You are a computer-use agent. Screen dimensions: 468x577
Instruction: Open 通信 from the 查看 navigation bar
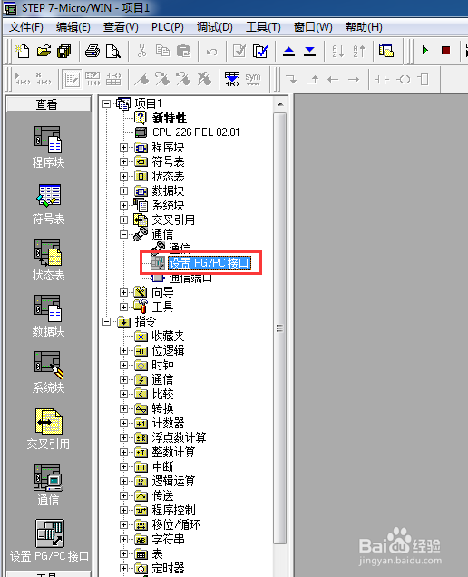coord(48,485)
